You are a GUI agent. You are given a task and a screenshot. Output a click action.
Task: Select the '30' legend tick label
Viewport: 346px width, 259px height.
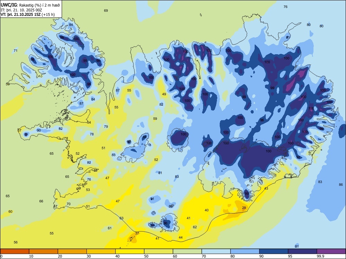coord(89,256)
